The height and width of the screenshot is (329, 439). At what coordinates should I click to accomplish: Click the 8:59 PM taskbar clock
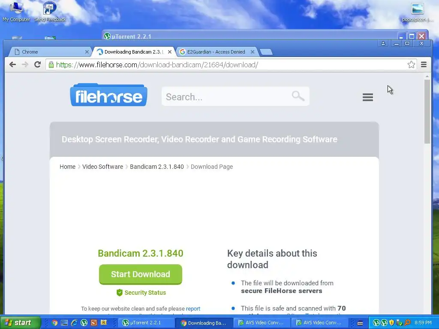pos(423,323)
